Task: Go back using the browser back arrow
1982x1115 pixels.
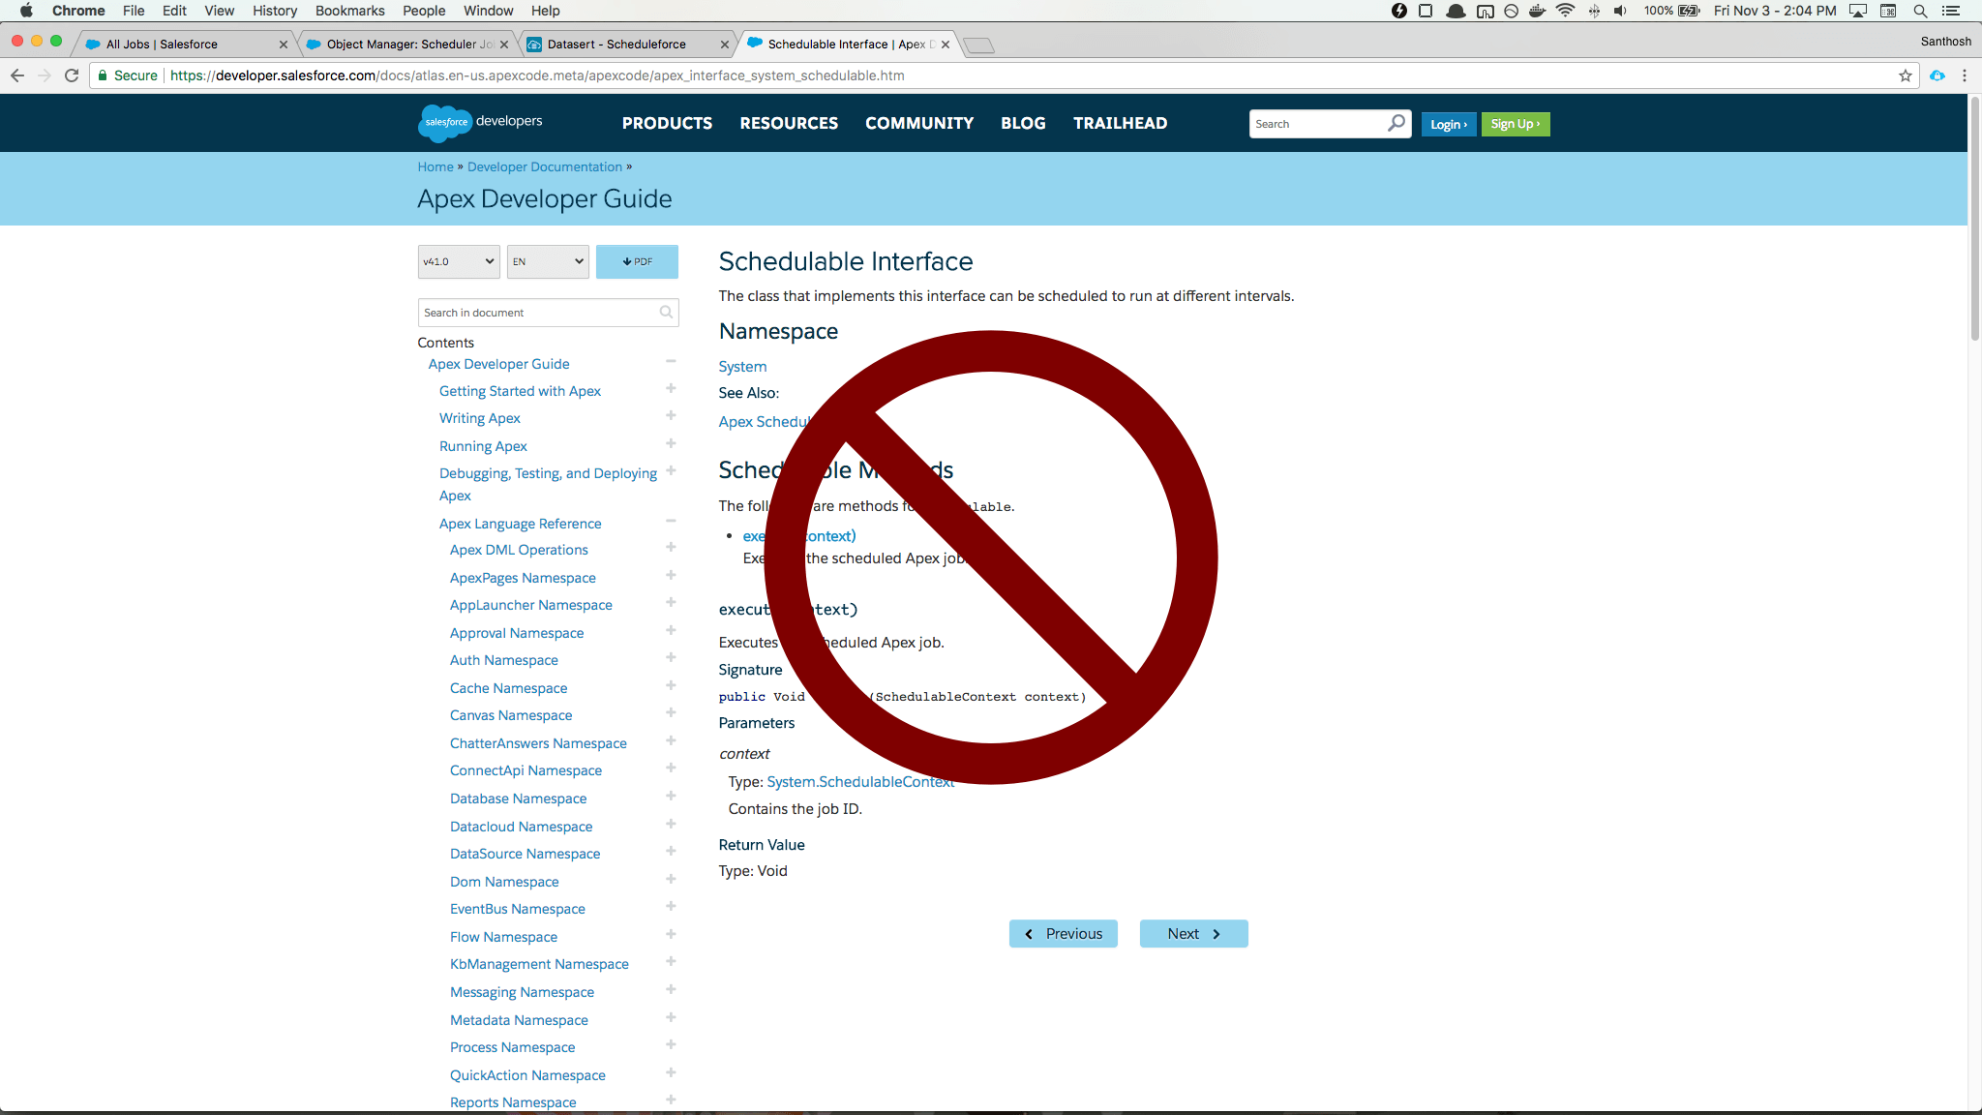Action: pyautogui.click(x=17, y=75)
